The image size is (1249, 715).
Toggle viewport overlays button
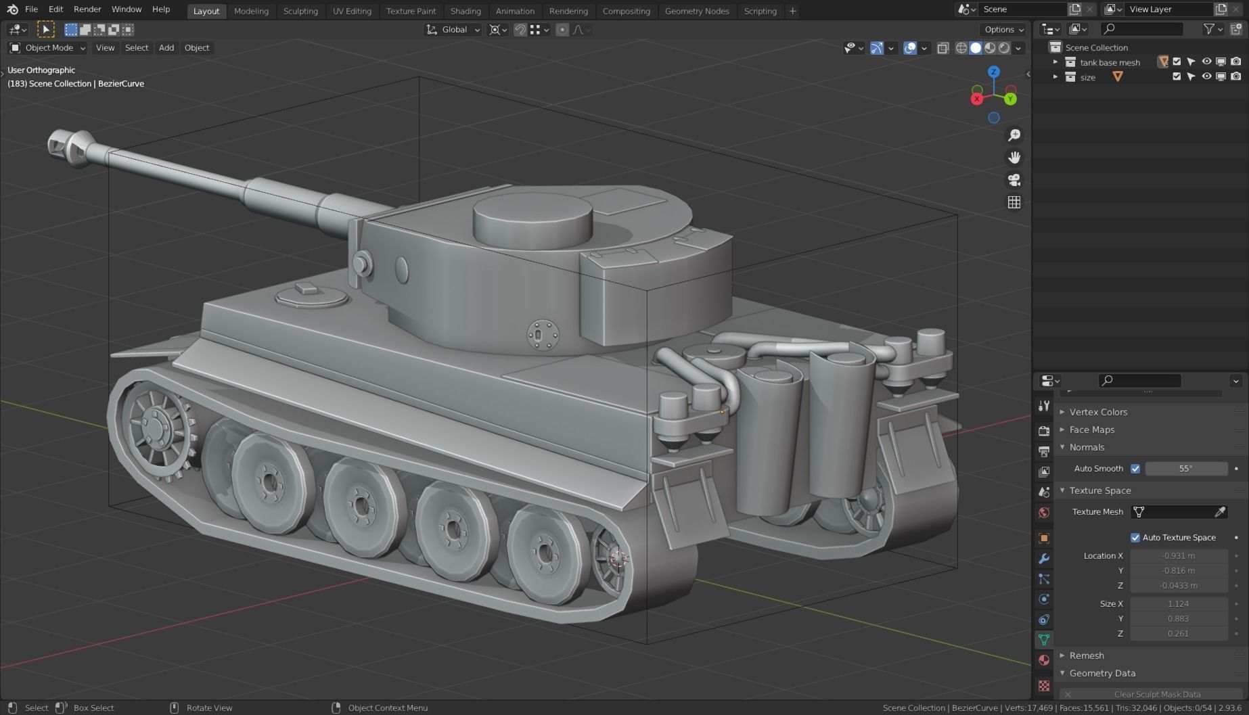pyautogui.click(x=910, y=48)
